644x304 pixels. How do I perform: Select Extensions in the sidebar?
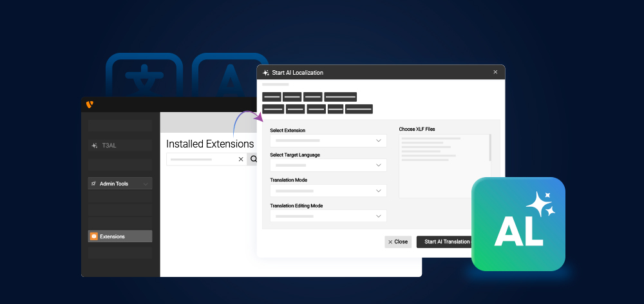click(120, 236)
